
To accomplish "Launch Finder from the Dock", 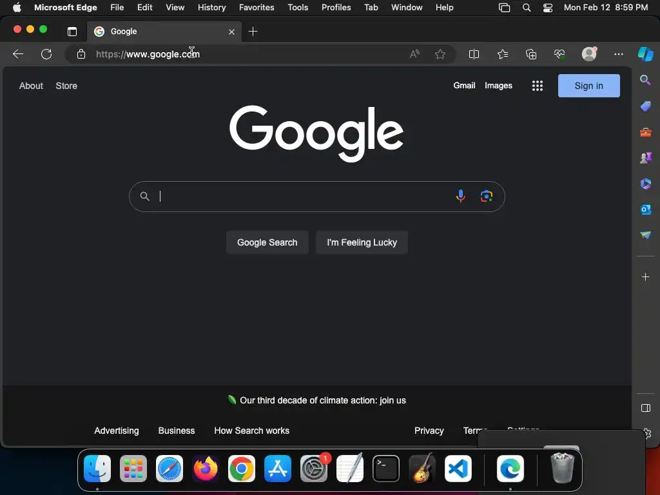I will coord(97,469).
